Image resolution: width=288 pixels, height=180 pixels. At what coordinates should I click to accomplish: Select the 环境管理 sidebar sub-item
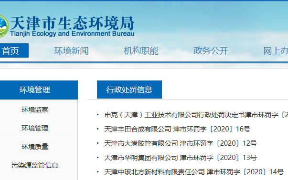click(35, 128)
